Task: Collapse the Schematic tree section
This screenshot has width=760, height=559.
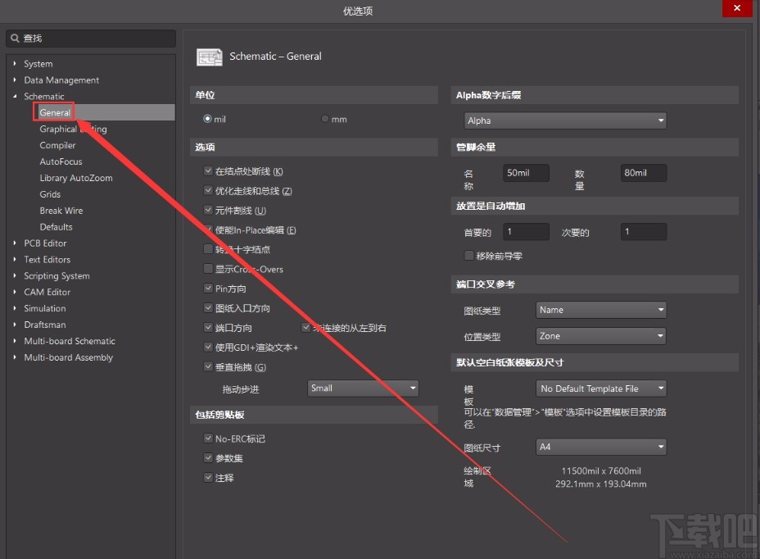Action: click(x=15, y=96)
